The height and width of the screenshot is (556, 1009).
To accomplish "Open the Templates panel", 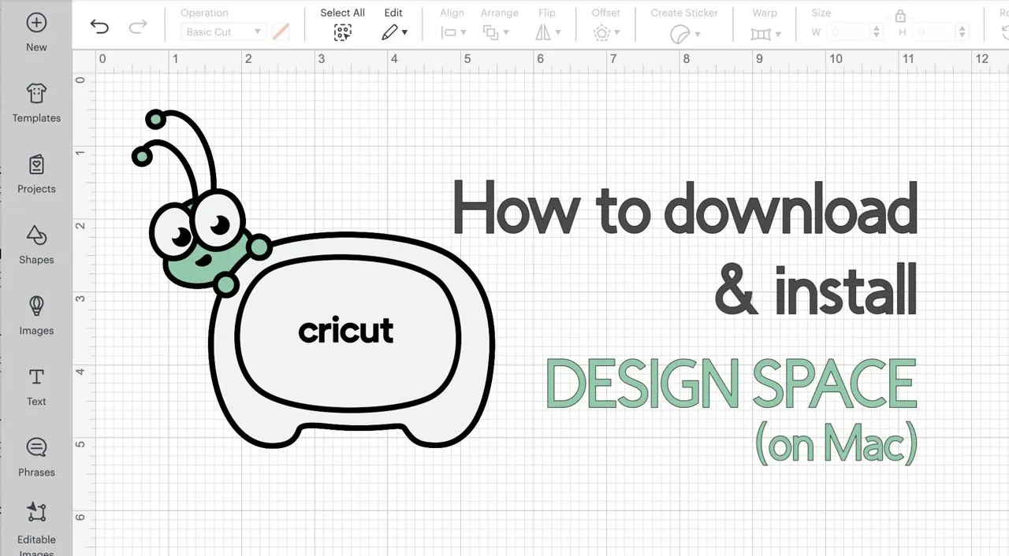I will click(35, 102).
